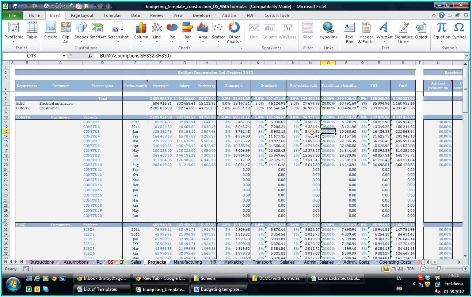This screenshot has height=297, width=472.
Task: Click Windows Start button on taskbar
Action: (x=13, y=283)
